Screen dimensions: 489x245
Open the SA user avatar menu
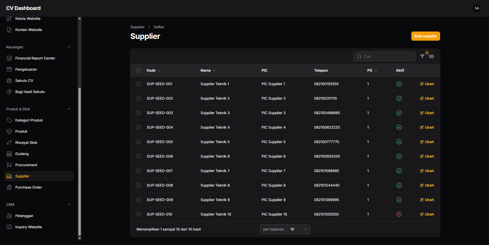(477, 8)
